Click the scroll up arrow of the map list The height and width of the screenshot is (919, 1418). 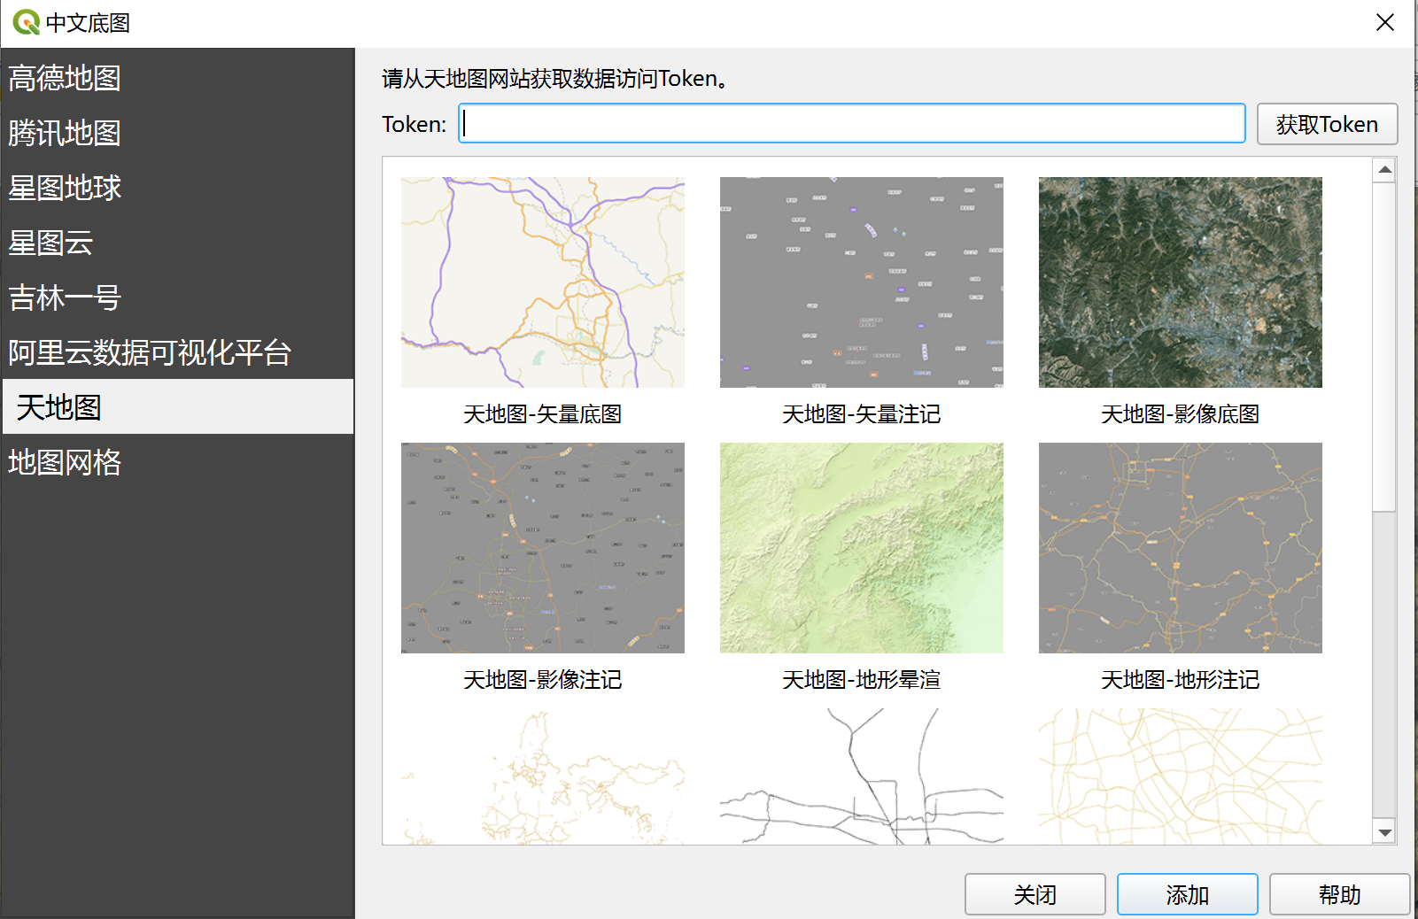tap(1384, 170)
